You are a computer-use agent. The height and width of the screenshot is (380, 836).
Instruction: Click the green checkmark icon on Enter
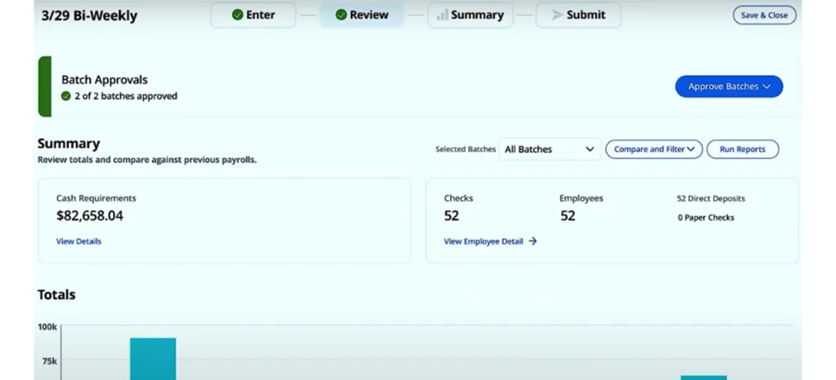click(x=238, y=15)
